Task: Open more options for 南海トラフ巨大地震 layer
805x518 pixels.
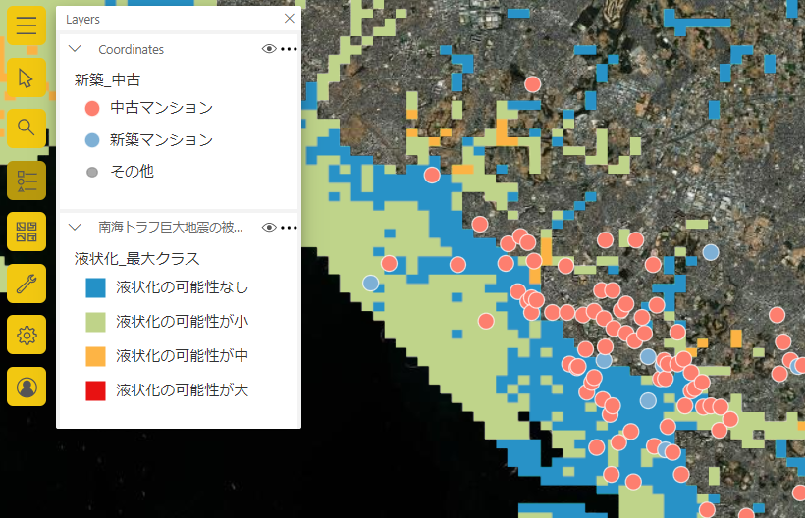Action: click(x=289, y=228)
